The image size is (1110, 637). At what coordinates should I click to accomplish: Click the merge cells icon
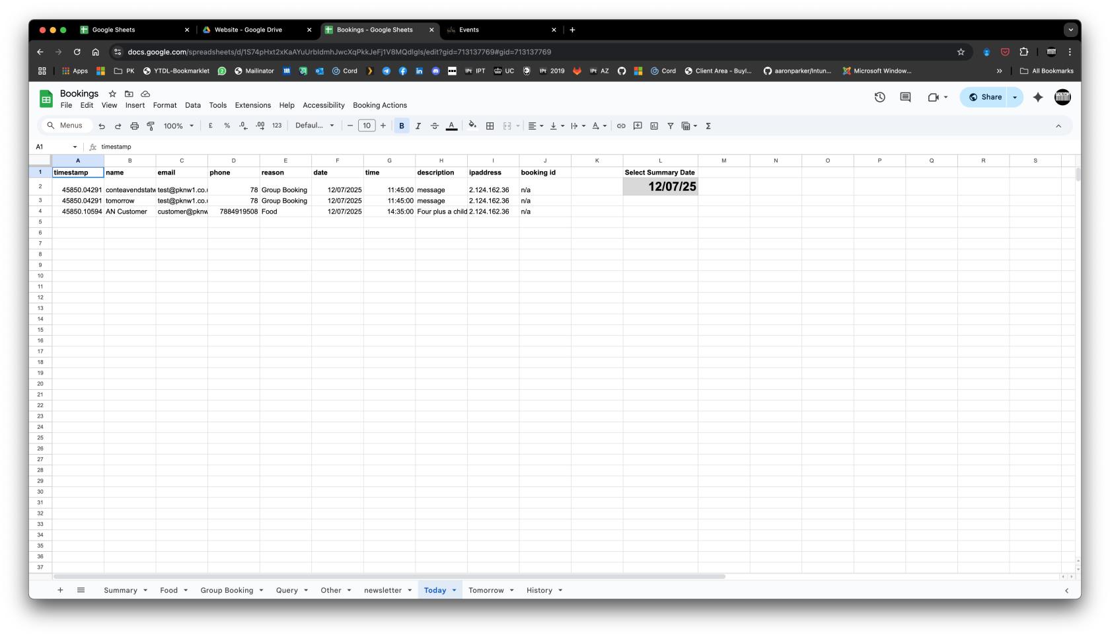(x=507, y=126)
